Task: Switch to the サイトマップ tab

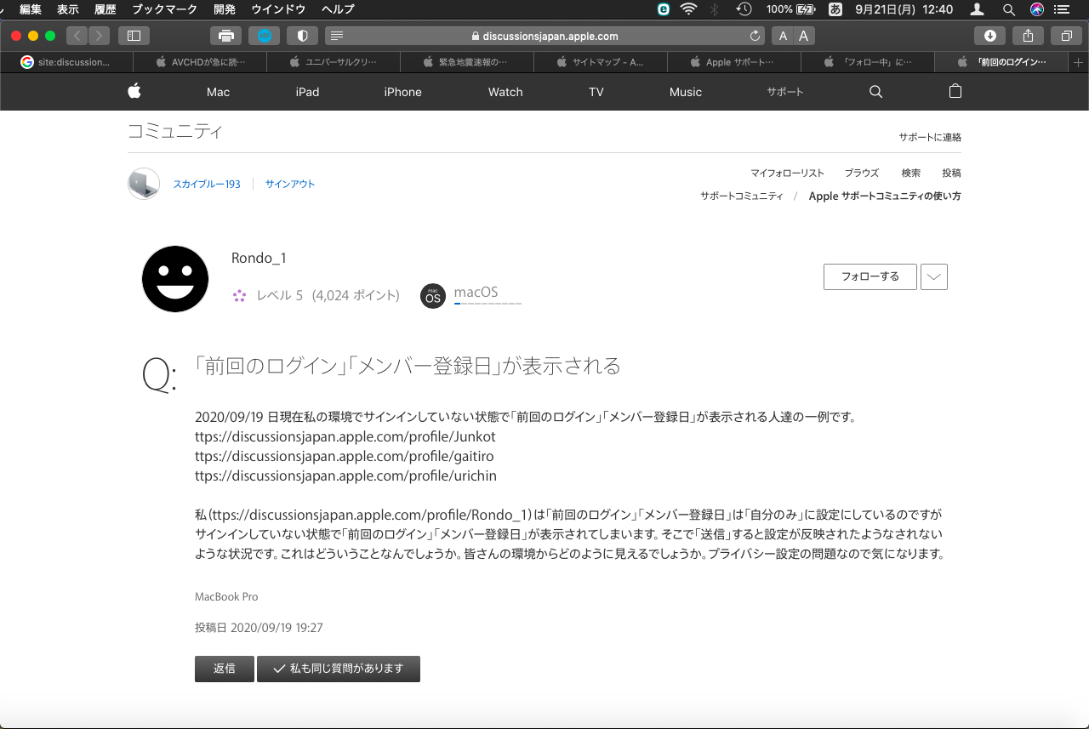Action: click(x=601, y=62)
